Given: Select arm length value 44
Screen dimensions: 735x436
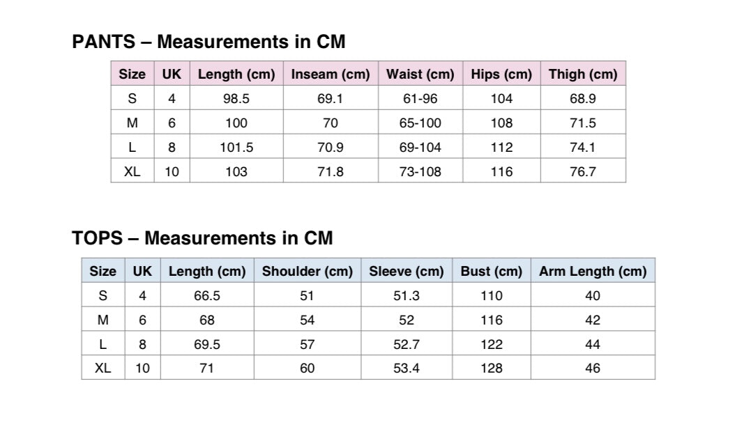Looking at the screenshot, I should click(592, 345).
